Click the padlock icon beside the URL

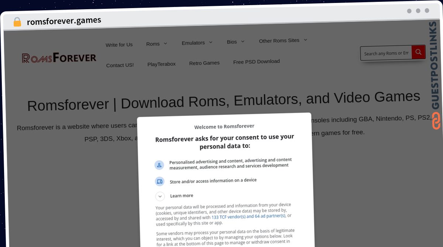(x=17, y=22)
